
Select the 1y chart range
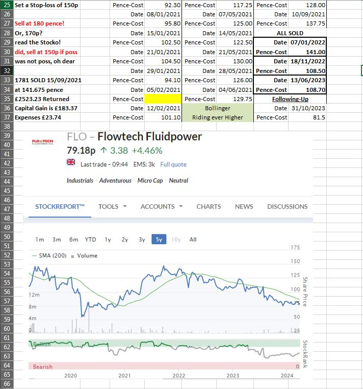(108, 239)
